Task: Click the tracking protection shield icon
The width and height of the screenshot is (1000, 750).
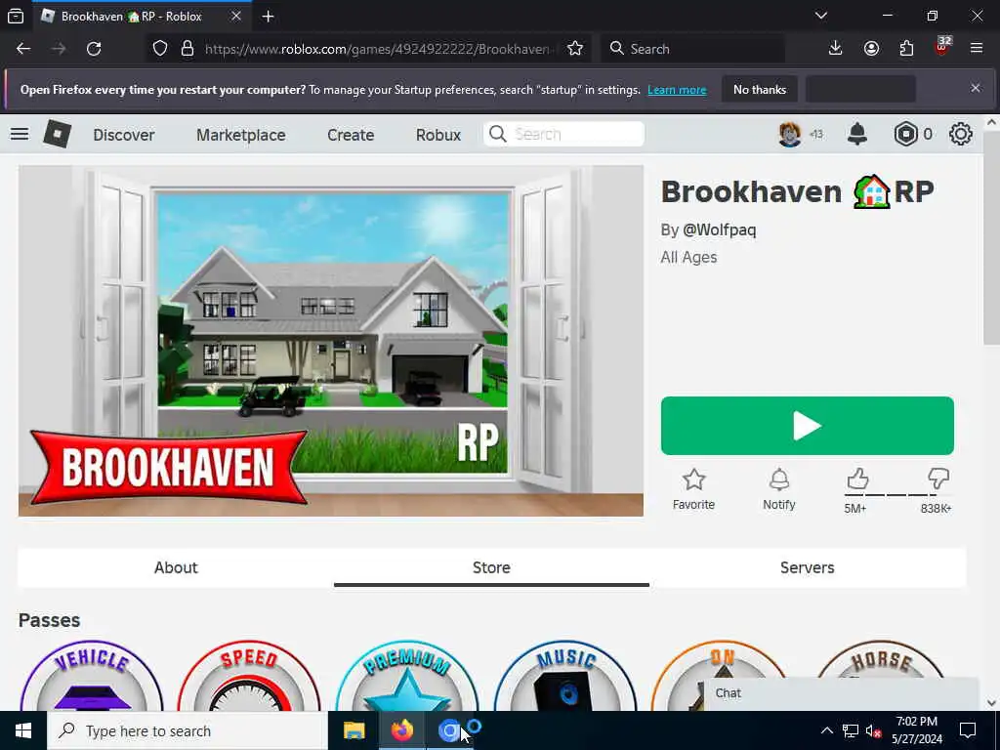Action: pyautogui.click(x=160, y=49)
